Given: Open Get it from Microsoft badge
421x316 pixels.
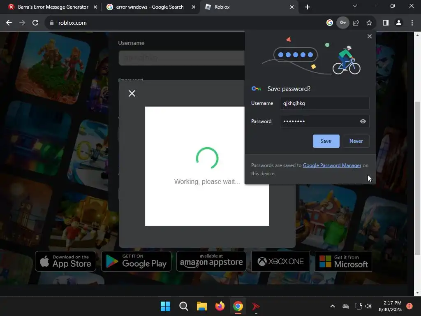Looking at the screenshot, I should click(343, 261).
